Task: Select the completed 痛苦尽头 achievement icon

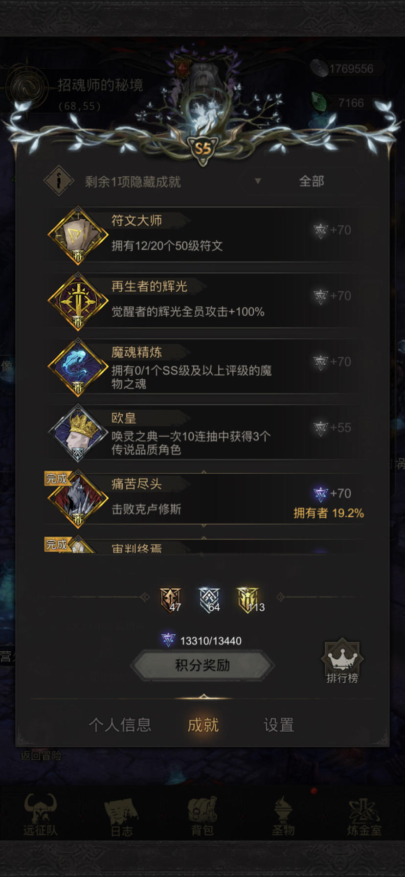Action: [78, 499]
